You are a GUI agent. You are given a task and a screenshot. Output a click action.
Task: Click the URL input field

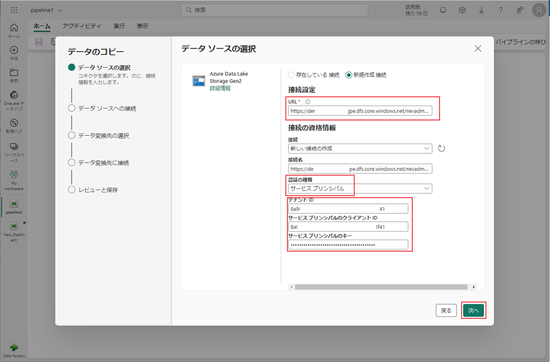360,111
